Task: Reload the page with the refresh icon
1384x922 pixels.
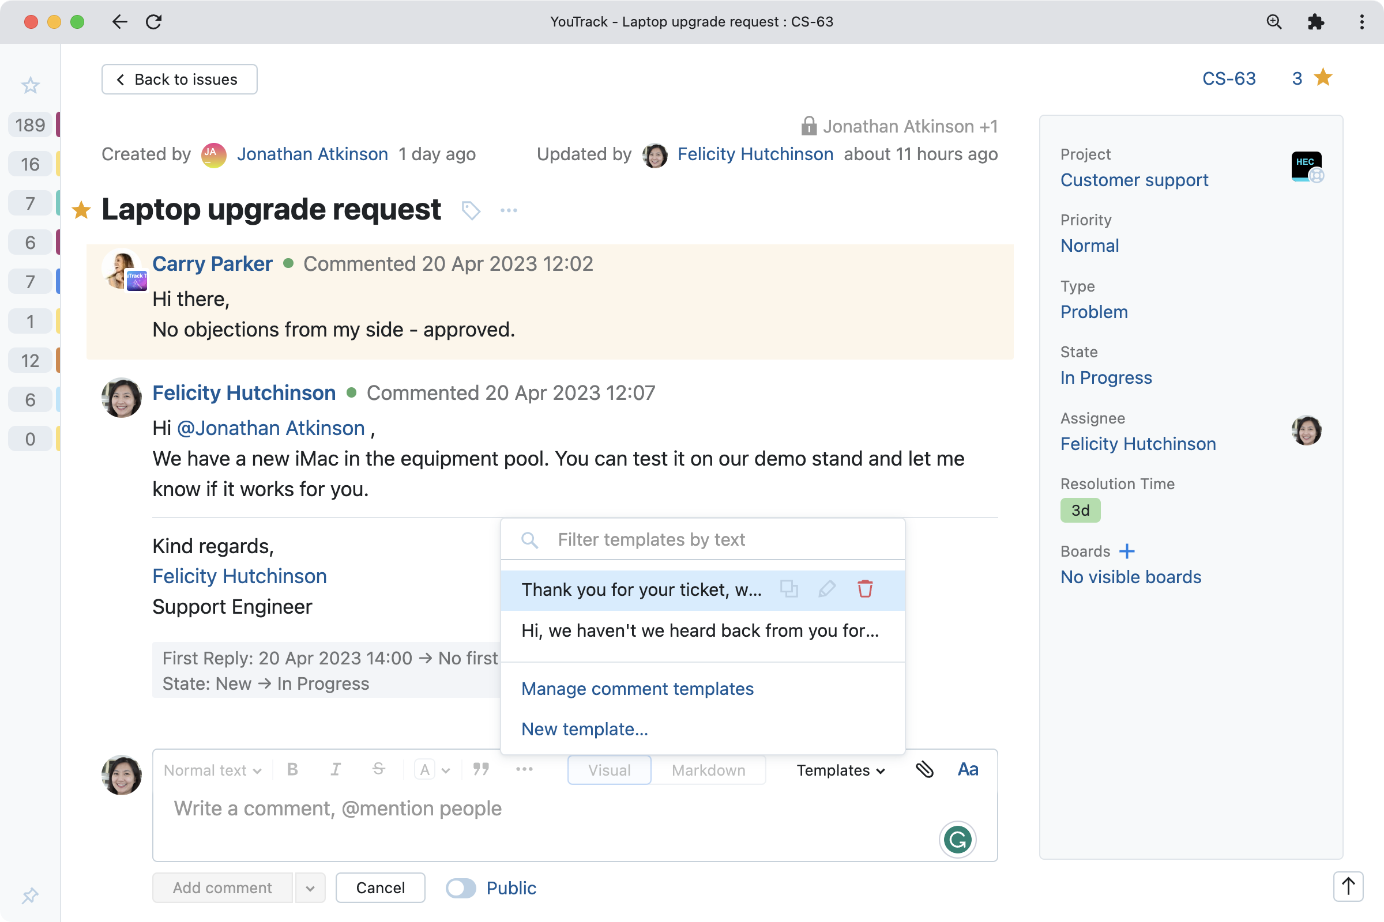Action: (153, 22)
